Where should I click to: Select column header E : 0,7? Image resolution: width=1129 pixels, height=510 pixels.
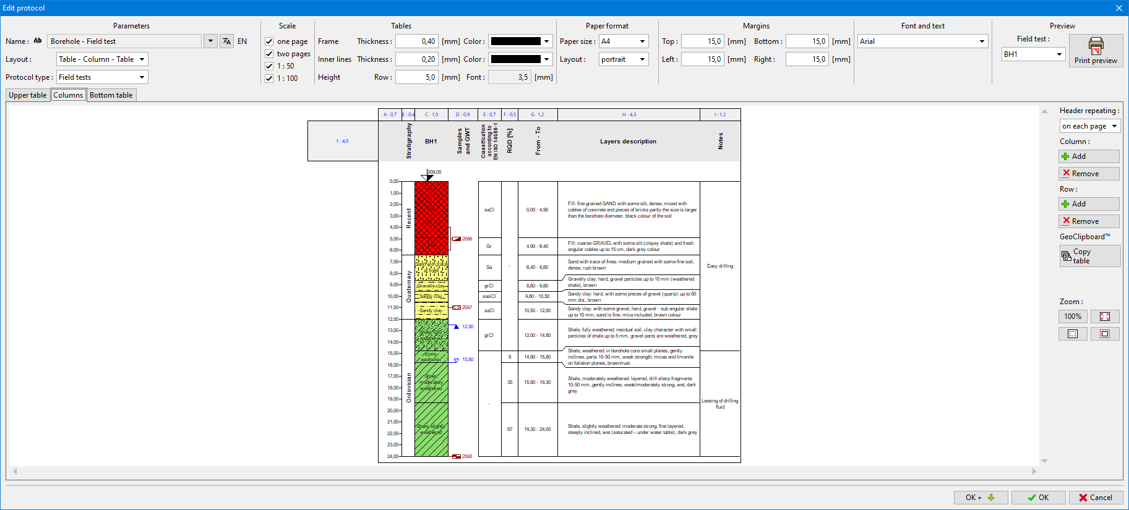tap(489, 114)
